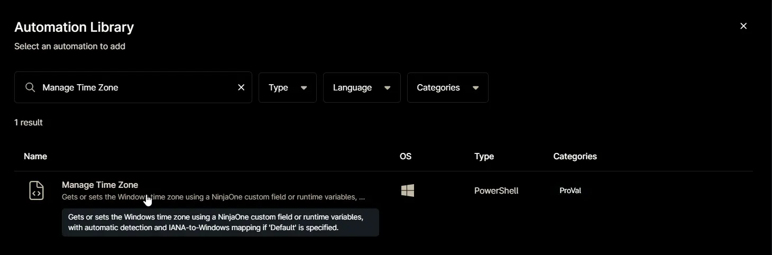Click the PowerShell type label
Image resolution: width=772 pixels, height=255 pixels.
click(x=497, y=190)
